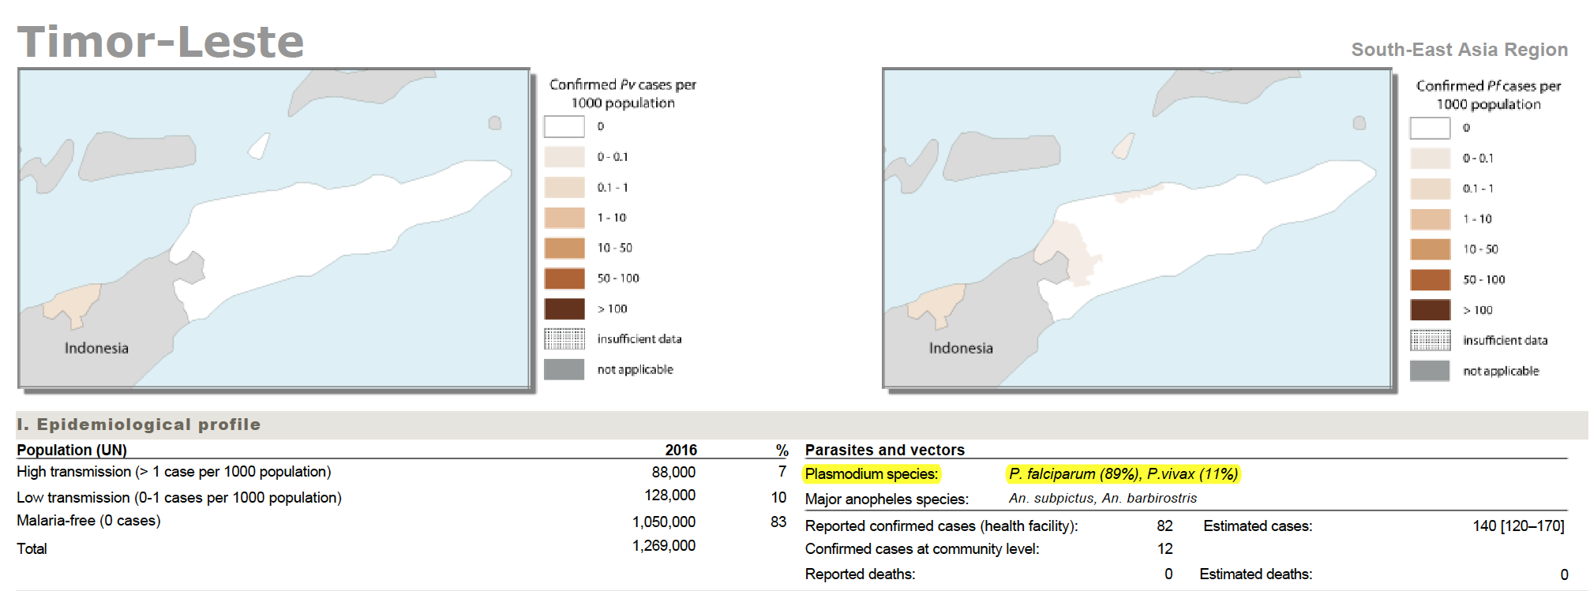Click the hatched insufficient data swatch in Pv legend
Viewport: 1590px width, 591px height.
(x=564, y=339)
